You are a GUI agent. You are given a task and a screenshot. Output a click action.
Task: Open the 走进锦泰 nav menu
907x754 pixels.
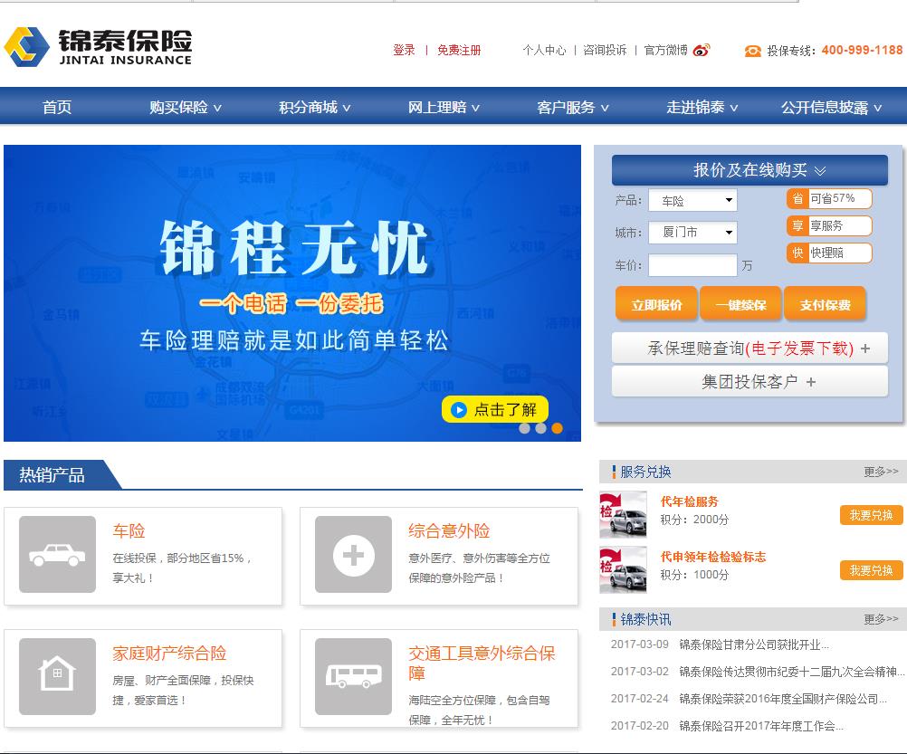click(x=702, y=107)
